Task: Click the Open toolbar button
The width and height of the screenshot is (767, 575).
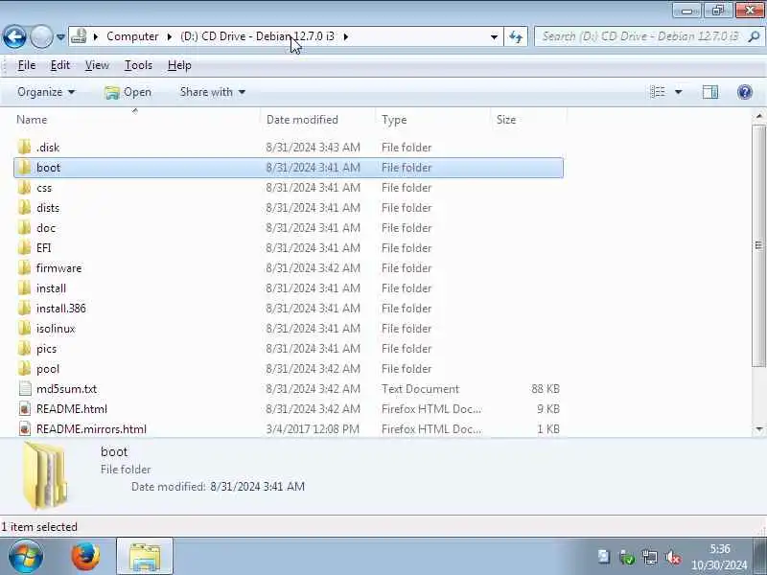Action: (x=128, y=92)
